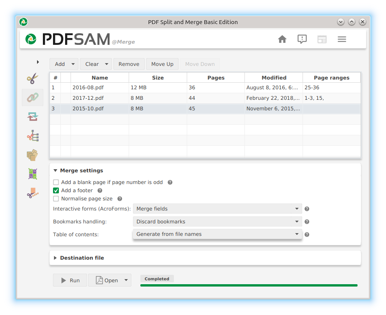Enable Normalise page size checkbox
Image resolution: width=386 pixels, height=315 pixels.
[56, 198]
